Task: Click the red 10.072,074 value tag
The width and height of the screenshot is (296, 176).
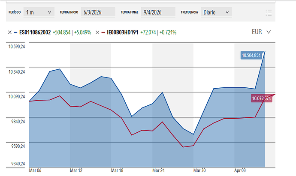Action: point(261,98)
